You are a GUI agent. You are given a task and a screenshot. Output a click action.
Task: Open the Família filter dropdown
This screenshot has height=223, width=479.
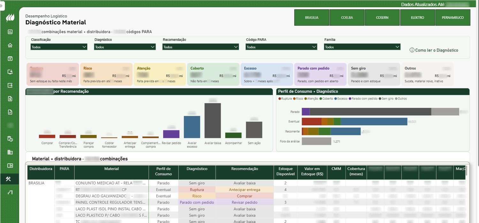click(x=362, y=47)
